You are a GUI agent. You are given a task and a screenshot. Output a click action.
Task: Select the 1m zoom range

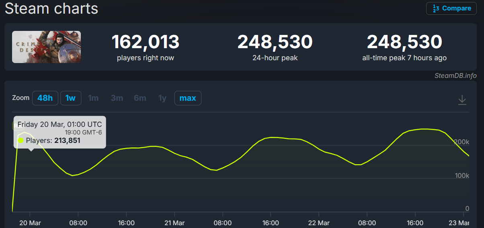point(93,98)
